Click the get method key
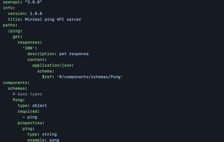224x142 pixels. 16,37
